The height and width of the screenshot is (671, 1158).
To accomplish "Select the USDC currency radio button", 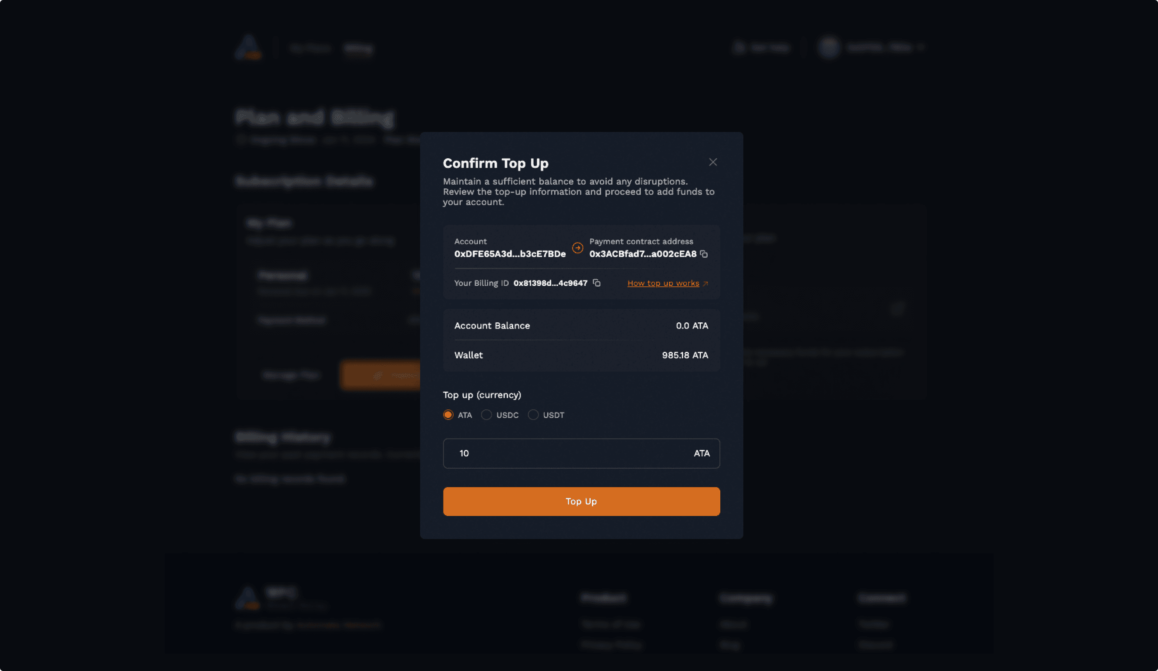I will 486,415.
